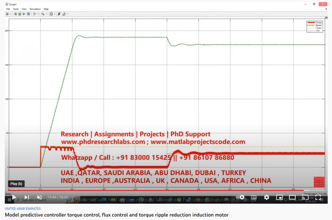Image resolution: width=332 pixels, height=220 pixels.
Task: Expand the scale axes limits dropdown
Action: (x=54, y=14)
